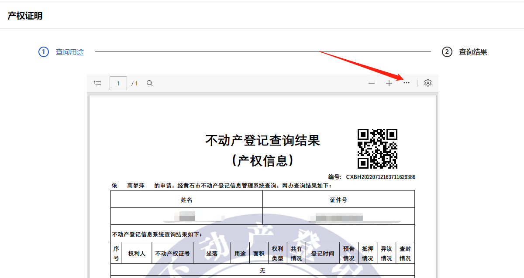Click the 用途 table header
Image resolution: width=524 pixels, height=278 pixels.
pos(240,254)
